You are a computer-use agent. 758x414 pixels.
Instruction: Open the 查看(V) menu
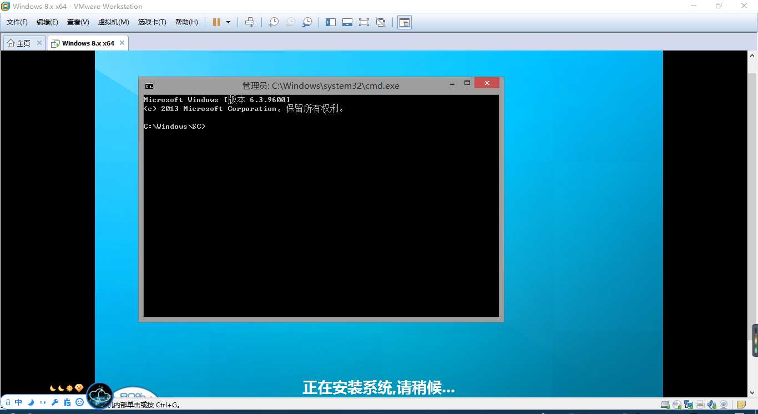pos(78,22)
